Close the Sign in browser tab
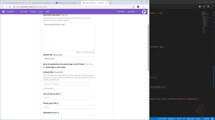This screenshot has height=120, width=215. 26,3
